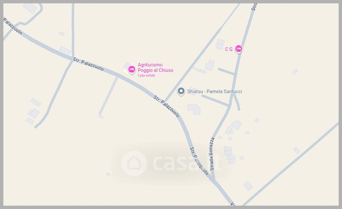The image size is (342, 209).
Task: Click the Strada Bonazza road label
Action: pos(212,154)
